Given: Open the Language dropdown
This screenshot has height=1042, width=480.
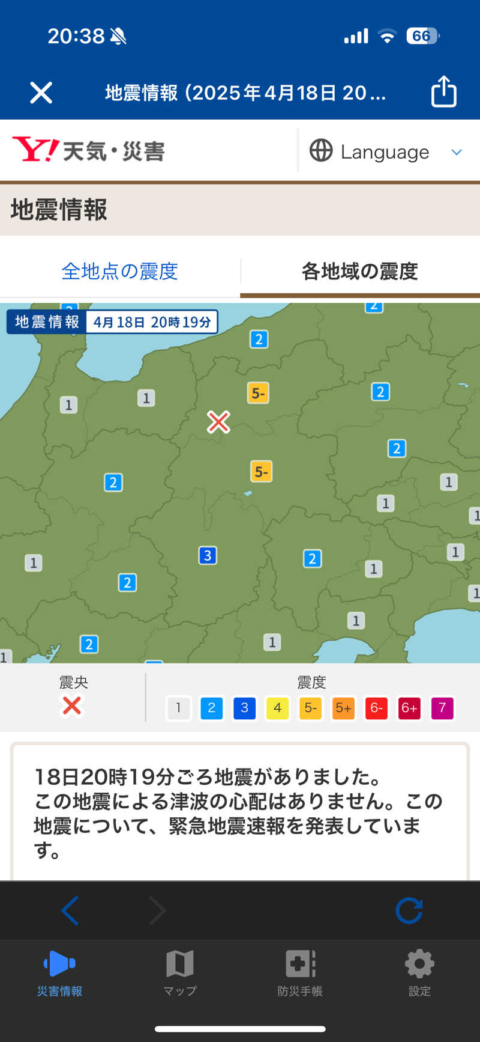Looking at the screenshot, I should click(386, 151).
